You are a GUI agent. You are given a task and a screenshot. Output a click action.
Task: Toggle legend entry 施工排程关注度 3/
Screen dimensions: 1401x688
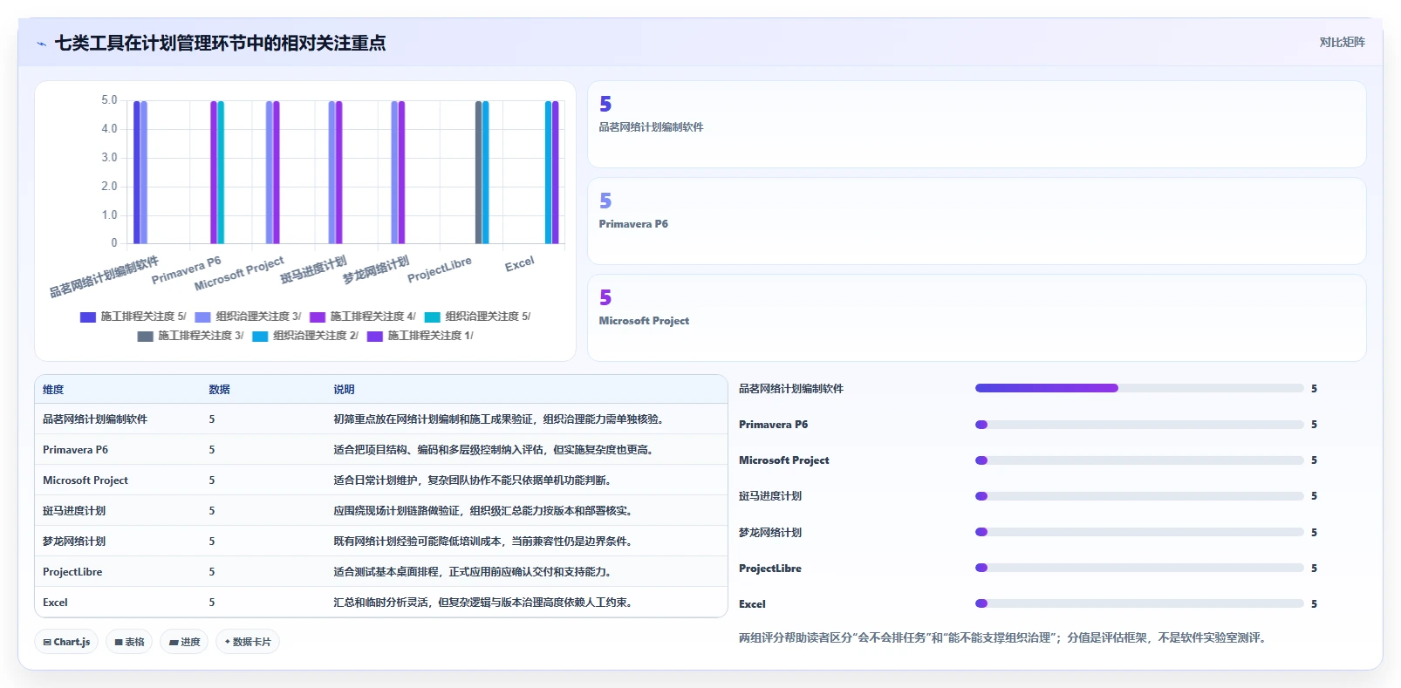tap(190, 336)
